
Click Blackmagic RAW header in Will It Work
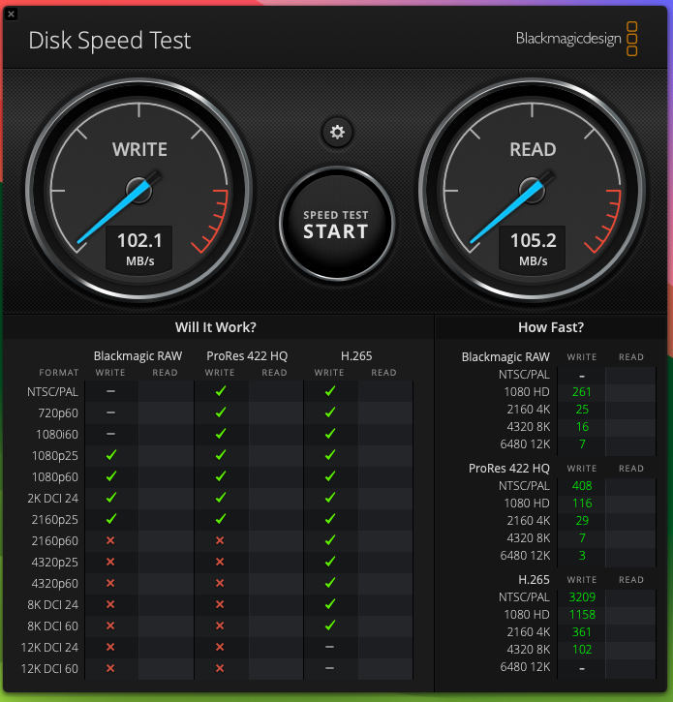point(138,356)
